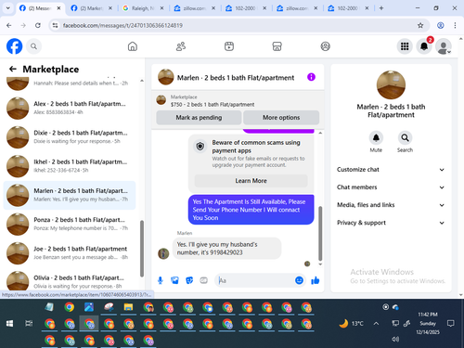The width and height of the screenshot is (464, 348).
Task: Open Ponza conversation in list
Action: click(70, 224)
